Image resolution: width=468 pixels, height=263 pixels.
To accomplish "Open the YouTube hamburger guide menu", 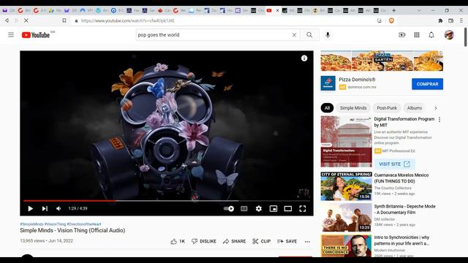I will 11,35.
